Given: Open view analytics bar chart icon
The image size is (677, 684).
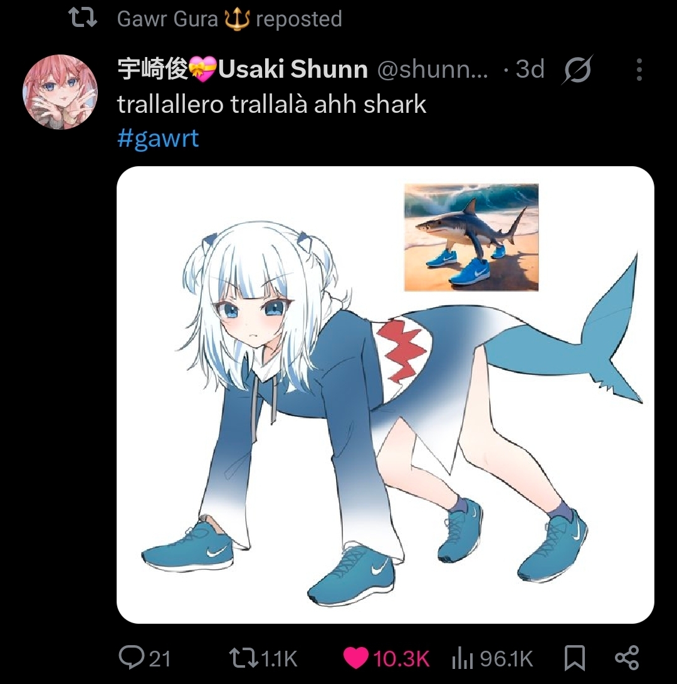Looking at the screenshot, I should pos(463,658).
